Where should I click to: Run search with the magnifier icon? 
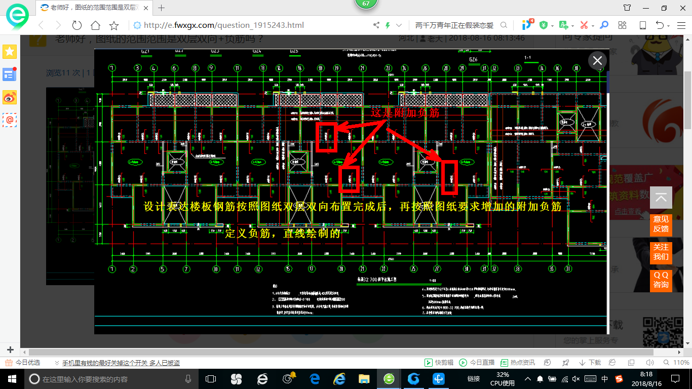(x=504, y=25)
